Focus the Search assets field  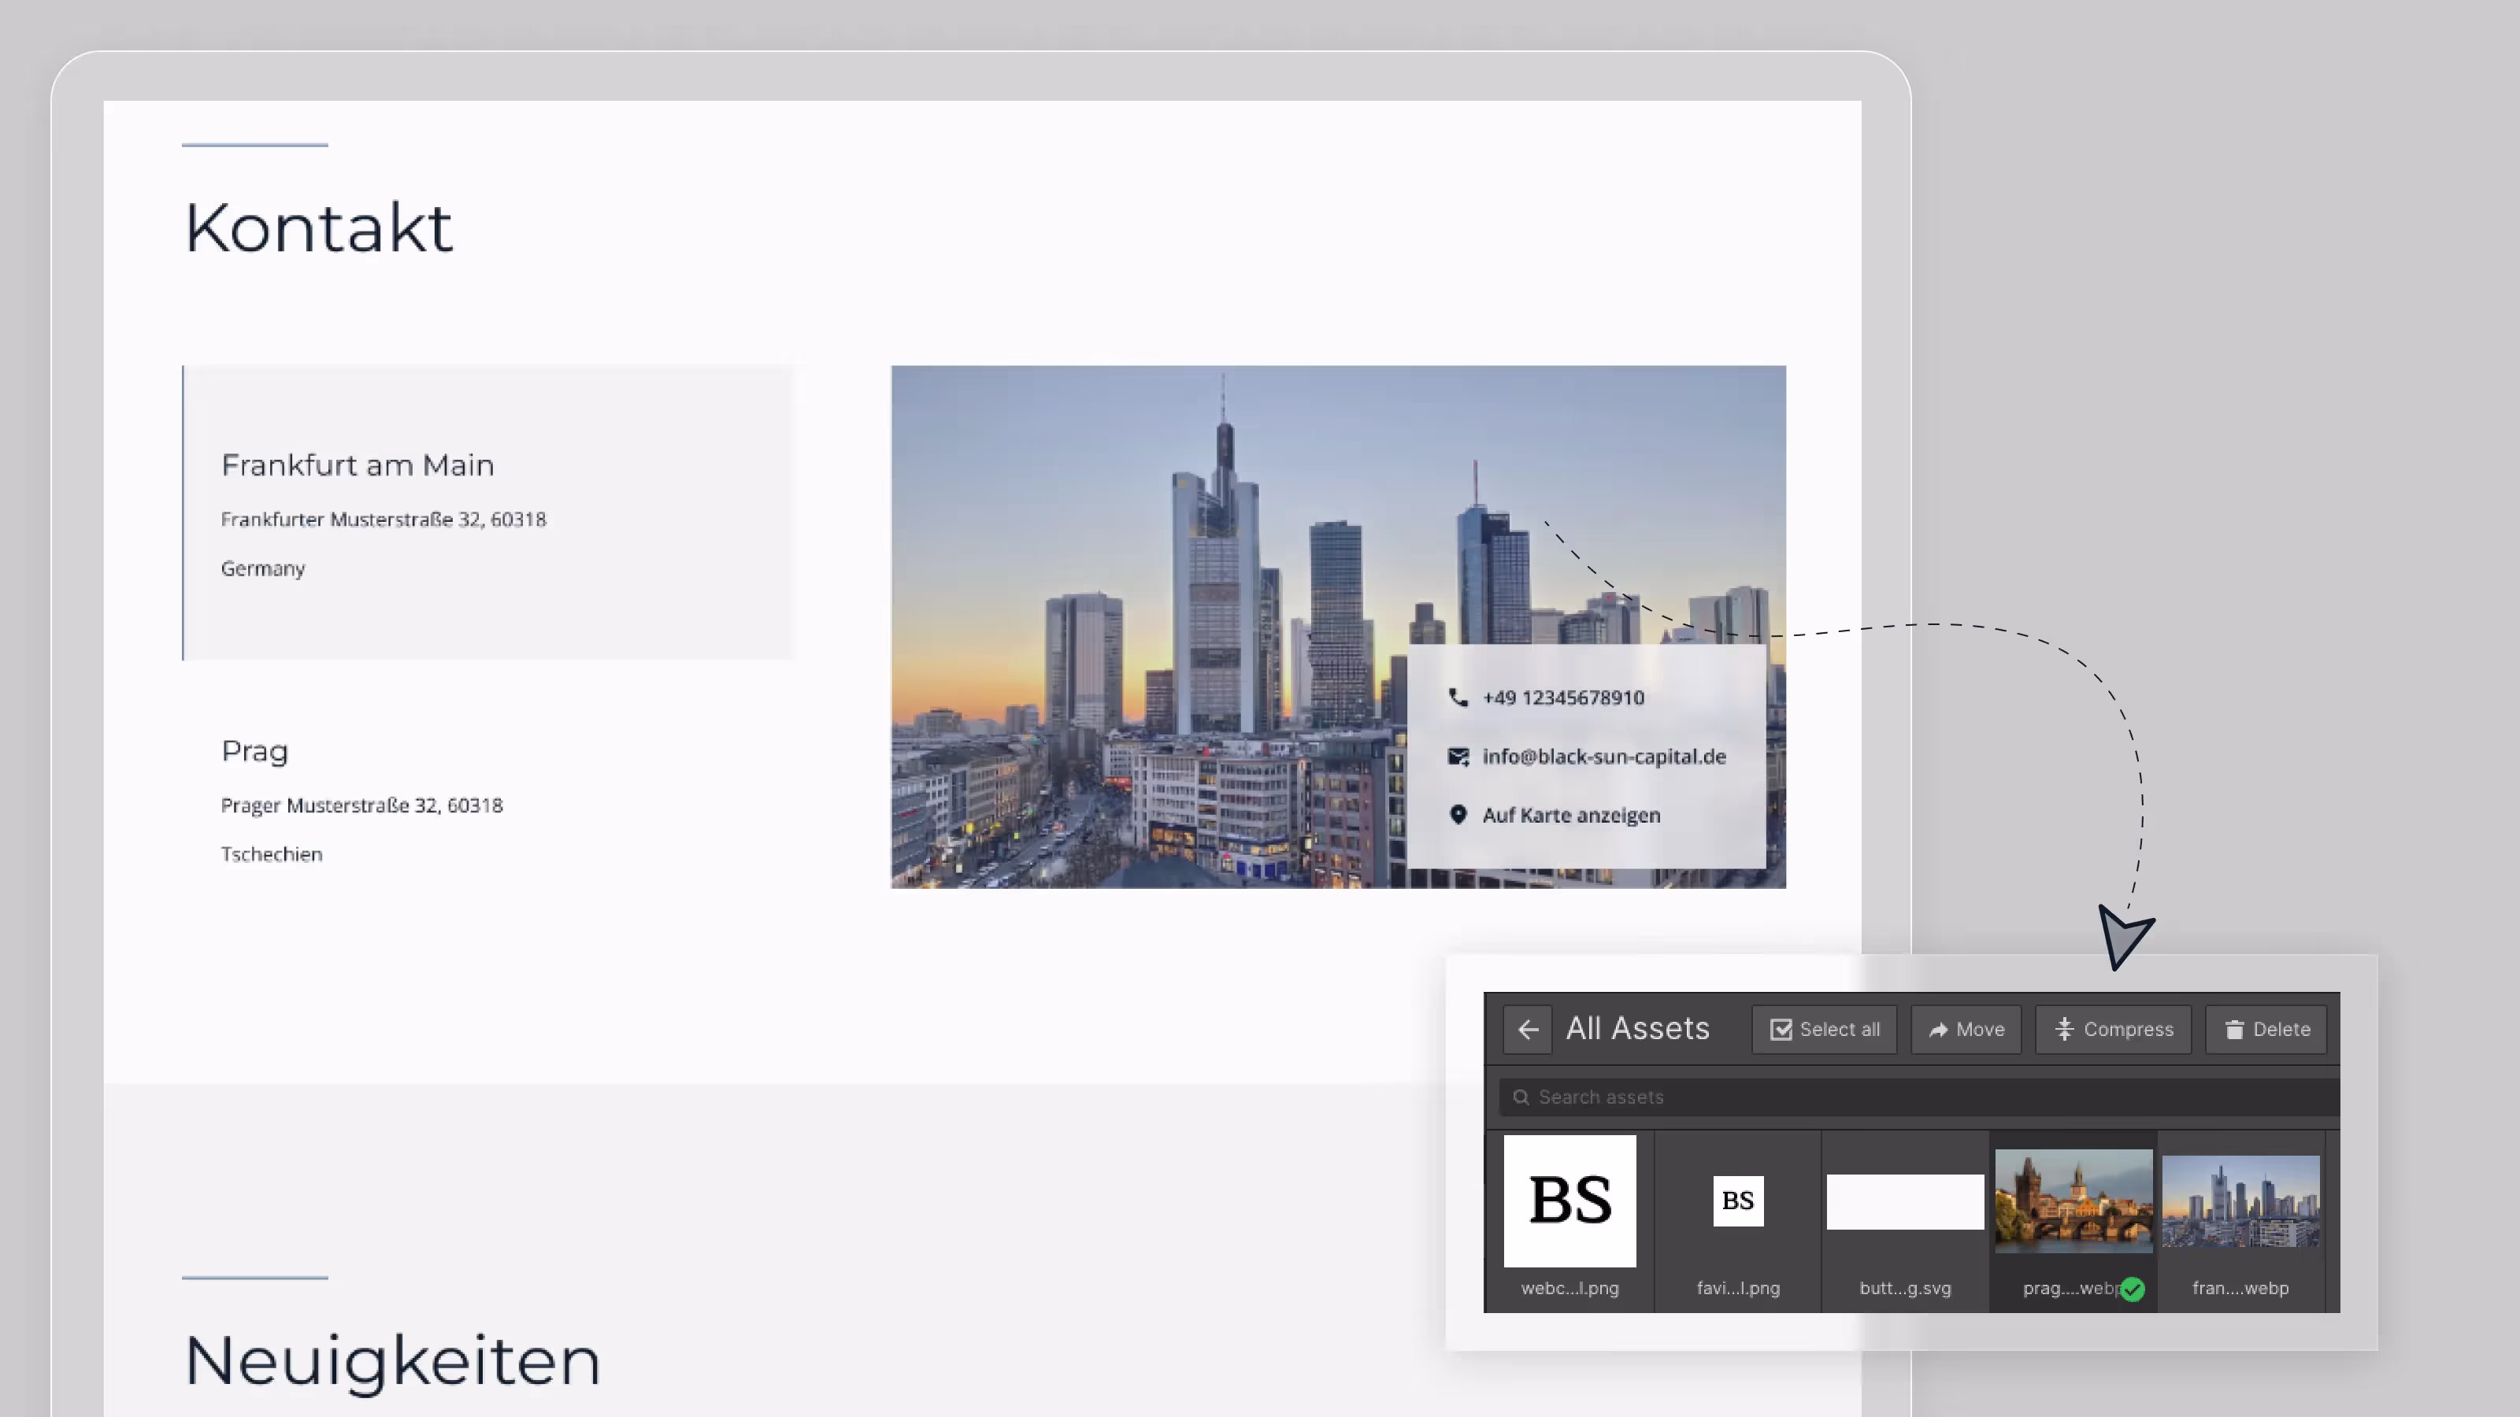pyautogui.click(x=1919, y=1097)
